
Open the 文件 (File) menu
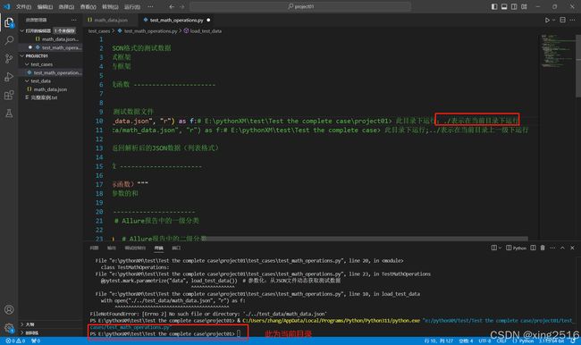pos(23,6)
